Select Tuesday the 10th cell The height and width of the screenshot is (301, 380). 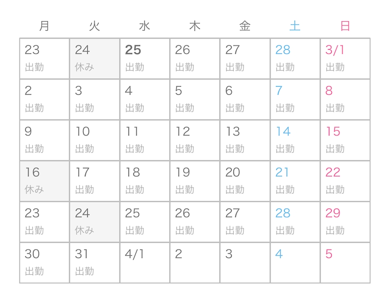click(x=95, y=140)
